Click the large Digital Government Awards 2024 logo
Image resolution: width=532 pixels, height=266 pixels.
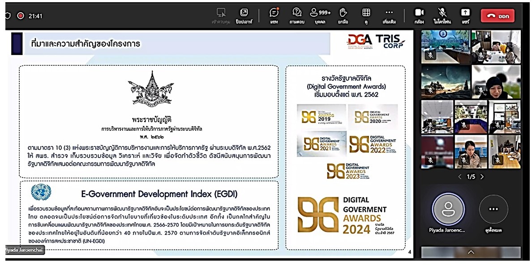[x=347, y=216]
